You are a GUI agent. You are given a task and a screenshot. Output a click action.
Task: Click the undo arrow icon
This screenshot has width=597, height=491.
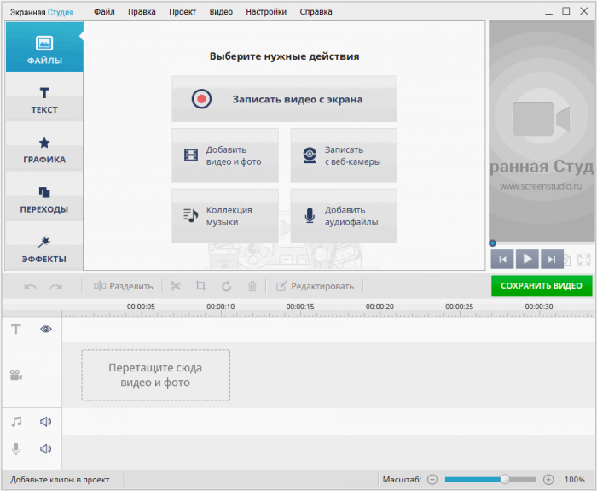coord(31,286)
